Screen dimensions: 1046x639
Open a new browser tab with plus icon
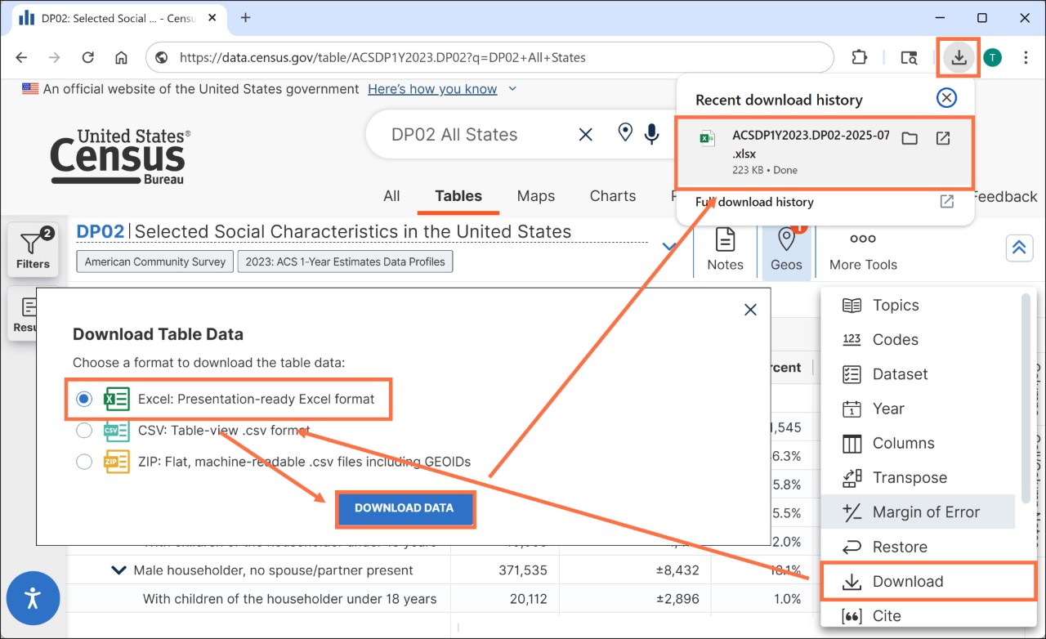tap(245, 17)
